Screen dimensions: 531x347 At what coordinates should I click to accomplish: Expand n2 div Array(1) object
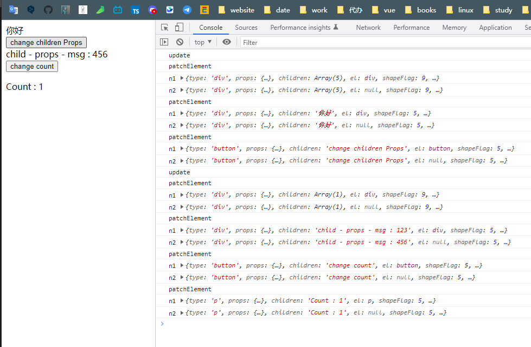[182, 207]
